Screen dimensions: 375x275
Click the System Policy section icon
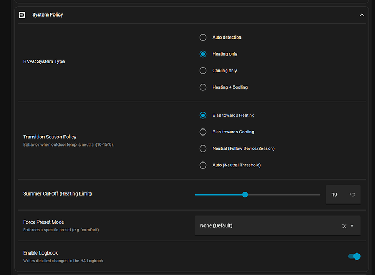pyautogui.click(x=22, y=15)
